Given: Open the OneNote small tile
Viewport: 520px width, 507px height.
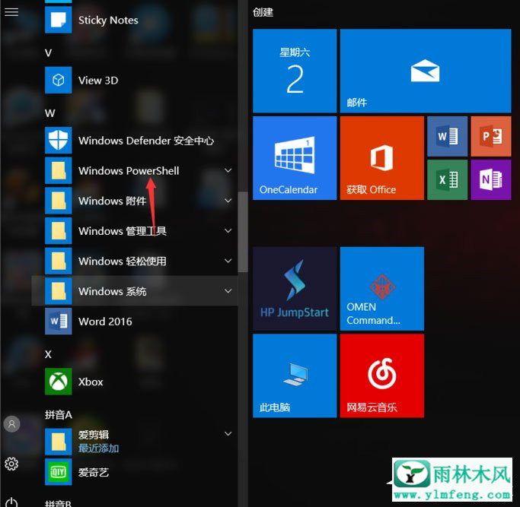Looking at the screenshot, I should [491, 180].
